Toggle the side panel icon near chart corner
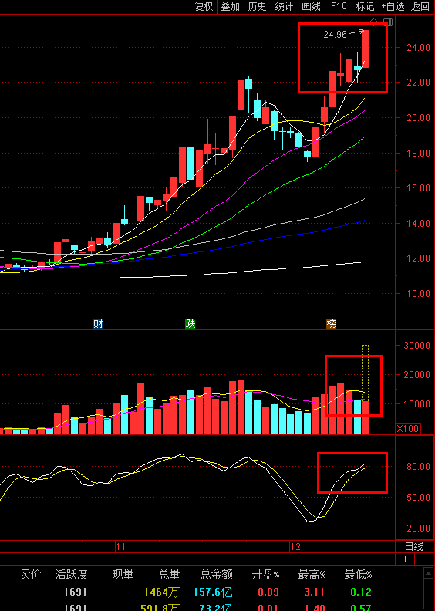Image resolution: width=435 pixels, height=611 pixels. (x=388, y=22)
